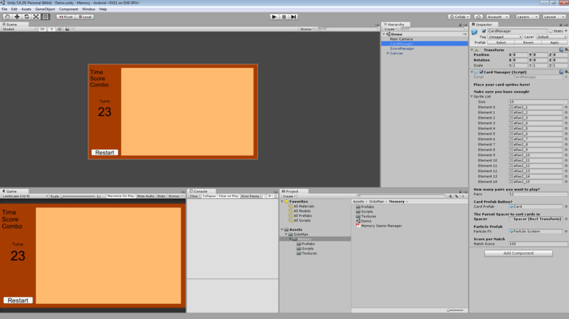Open the Memory Game Manager asset
Viewport: 569px width, 319px height.
click(x=379, y=226)
